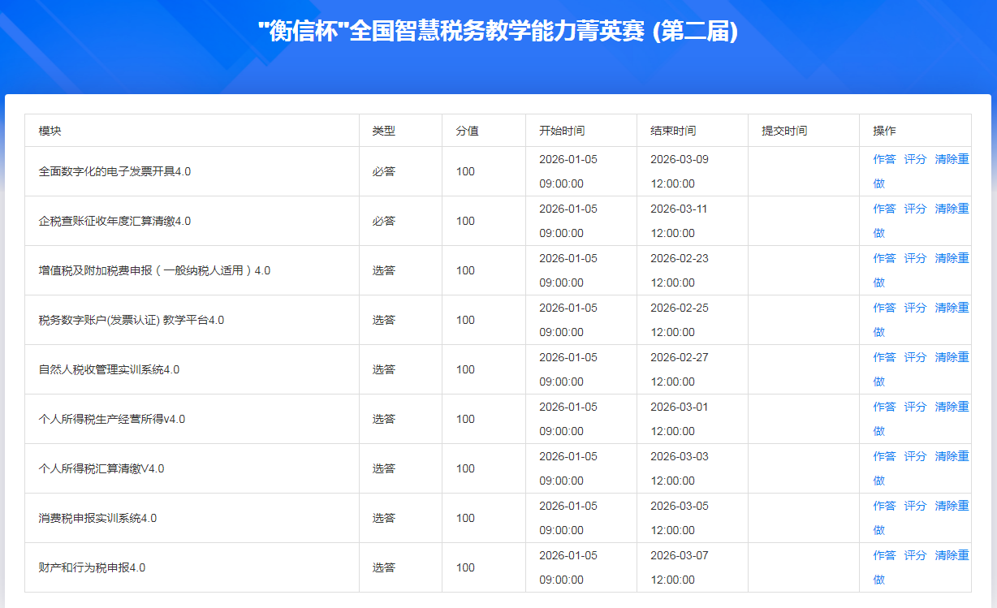Open 作答 for 税务数字账户(发票认证) 教学平台4.0
This screenshot has height=608, width=997.
coord(884,308)
